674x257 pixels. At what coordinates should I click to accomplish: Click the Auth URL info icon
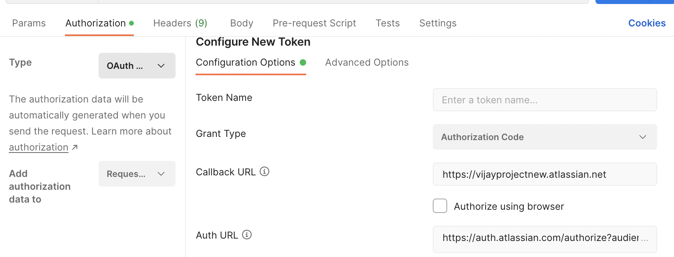(x=247, y=235)
